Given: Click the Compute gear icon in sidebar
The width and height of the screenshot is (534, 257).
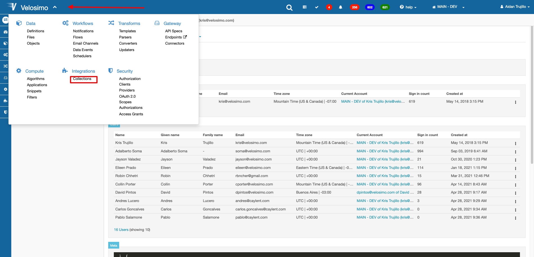Looking at the screenshot, I should (x=5, y=89).
